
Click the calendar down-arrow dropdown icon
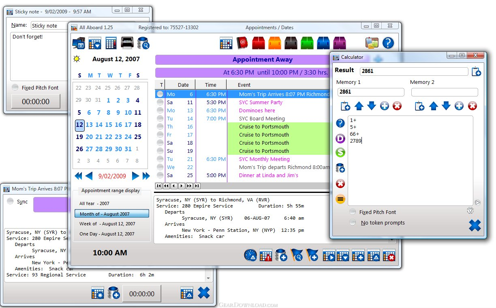point(95,43)
